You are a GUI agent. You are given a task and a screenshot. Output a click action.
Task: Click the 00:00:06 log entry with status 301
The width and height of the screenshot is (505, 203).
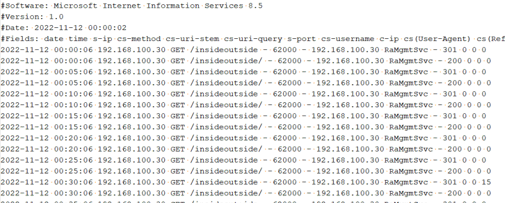coord(243,50)
